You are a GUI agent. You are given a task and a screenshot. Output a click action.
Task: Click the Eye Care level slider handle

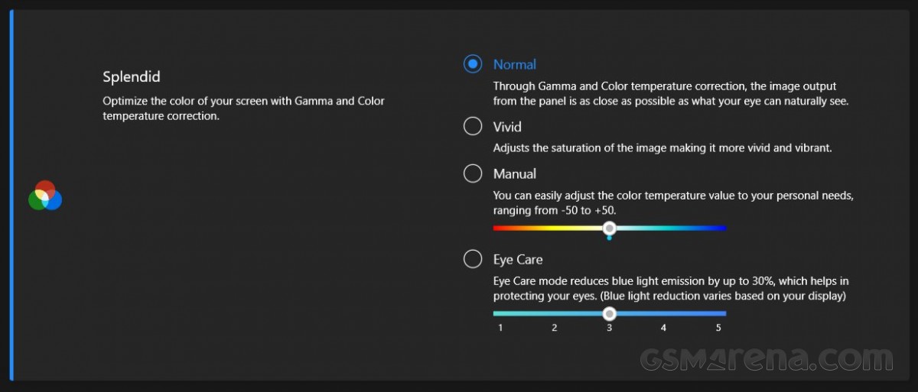(609, 313)
